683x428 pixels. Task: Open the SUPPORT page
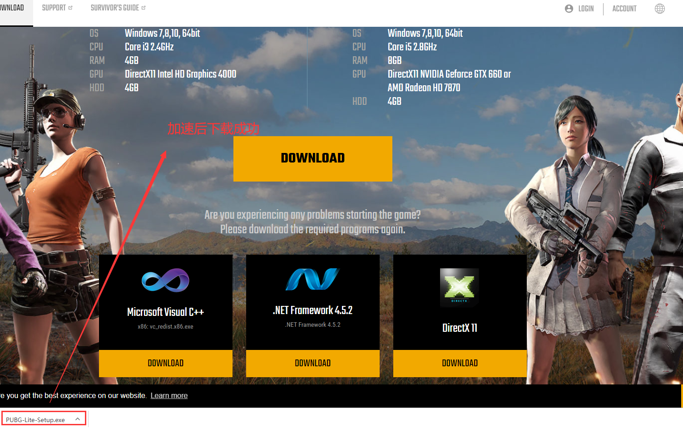(x=54, y=7)
